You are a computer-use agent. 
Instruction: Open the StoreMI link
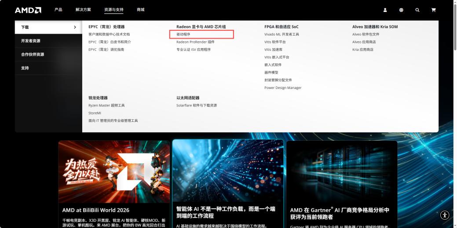(95, 113)
